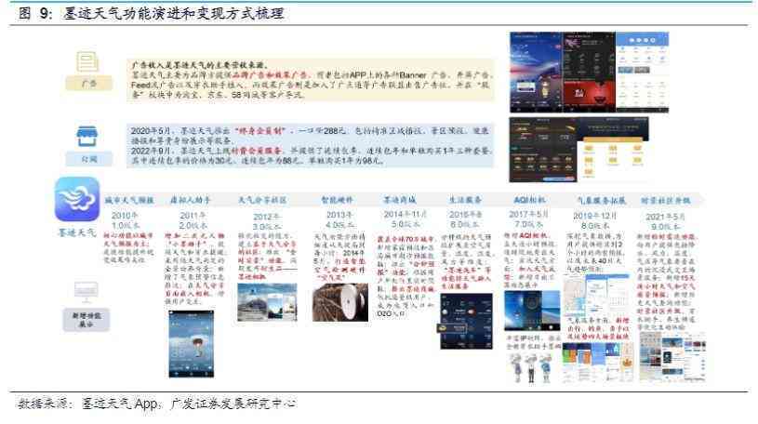The image size is (758, 424).
Task: Click the 墨迹天气 blue cloud app icon
Action: point(77,198)
